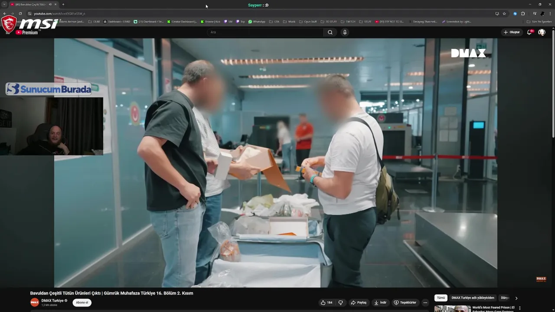
Task: Open the DMAX Türkiye channel name link
Action: [x=52, y=300]
